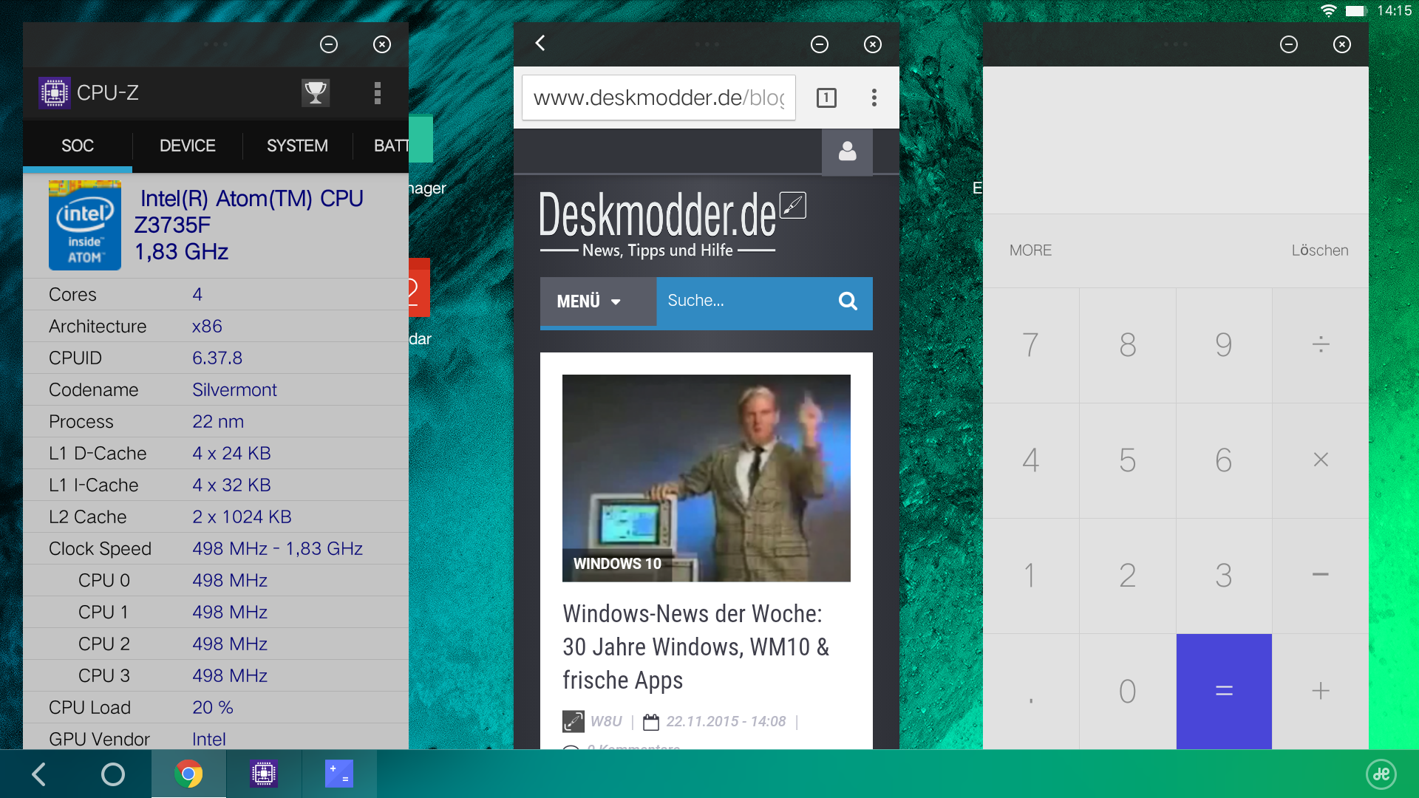
Task: Click the Remix OS logo in taskbar corner
Action: (x=1381, y=774)
